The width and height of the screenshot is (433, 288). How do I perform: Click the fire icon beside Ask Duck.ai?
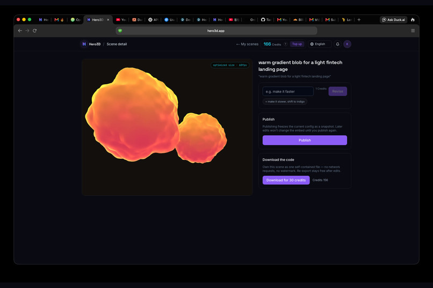coord(413,20)
